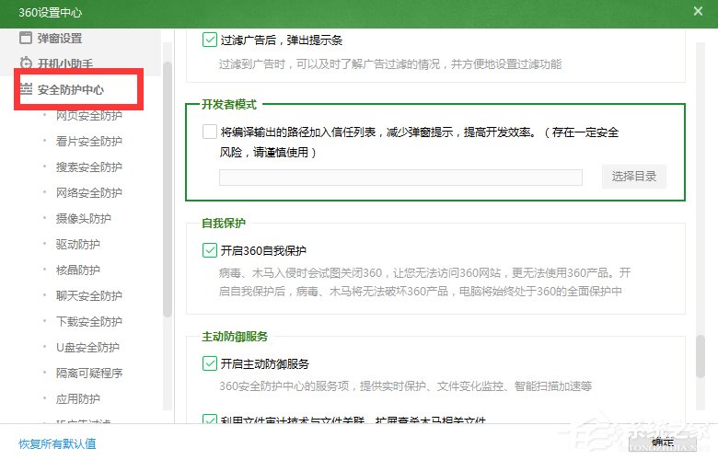The height and width of the screenshot is (460, 718).
Task: Switch to 下载安全防护 section
Action: pos(88,322)
